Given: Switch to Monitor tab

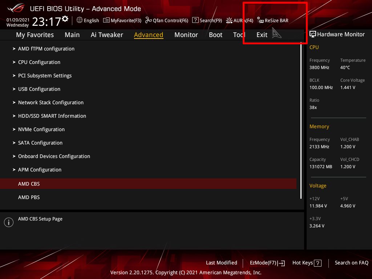Looking at the screenshot, I should tap(186, 35).
